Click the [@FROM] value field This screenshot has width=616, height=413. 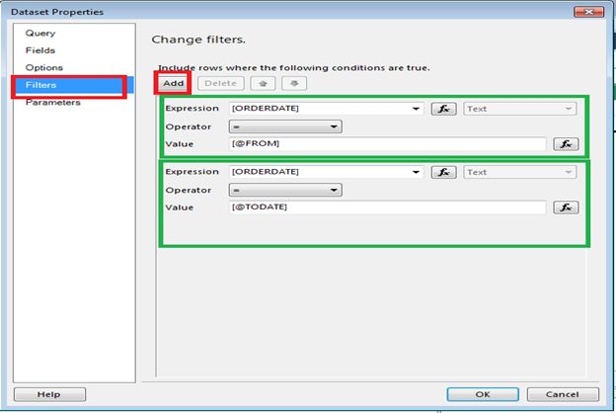click(x=387, y=144)
